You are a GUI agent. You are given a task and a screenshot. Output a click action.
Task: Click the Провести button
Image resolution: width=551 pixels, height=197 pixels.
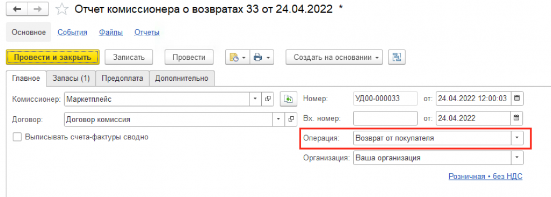[189, 57]
